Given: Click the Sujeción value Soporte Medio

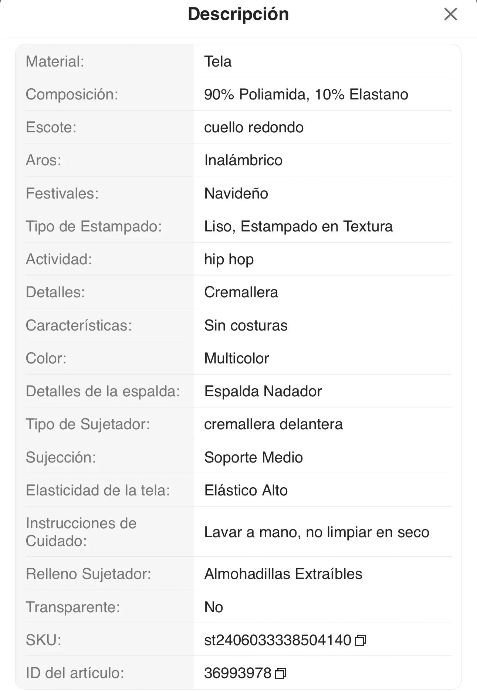Looking at the screenshot, I should [253, 457].
